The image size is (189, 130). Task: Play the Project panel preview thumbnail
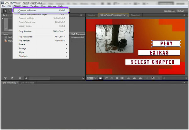pos(6,29)
